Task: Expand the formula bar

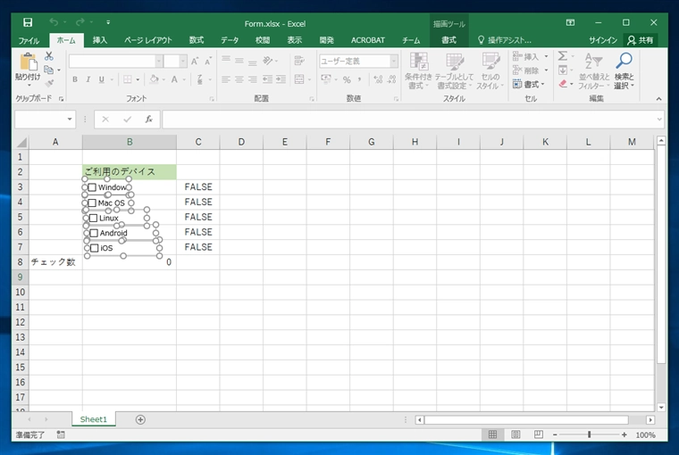Action: pos(659,119)
